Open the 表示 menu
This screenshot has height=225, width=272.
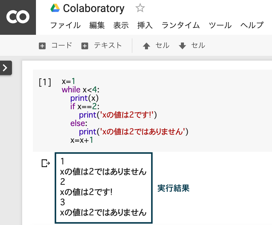121,25
